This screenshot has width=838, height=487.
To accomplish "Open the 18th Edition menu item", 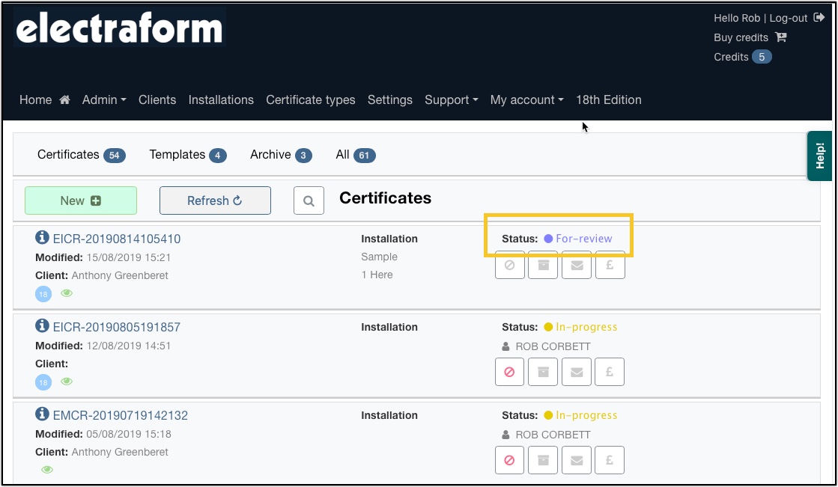I will coord(608,99).
